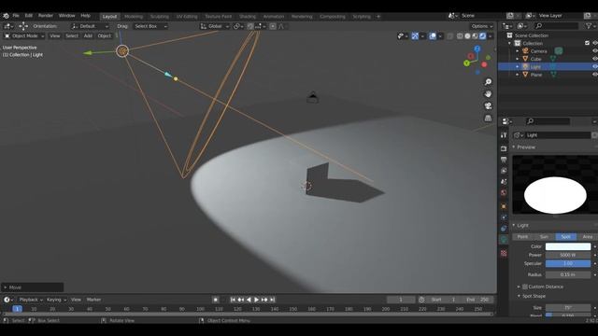Open Object Mode dropdown
The height and width of the screenshot is (336, 598).
[x=24, y=35]
